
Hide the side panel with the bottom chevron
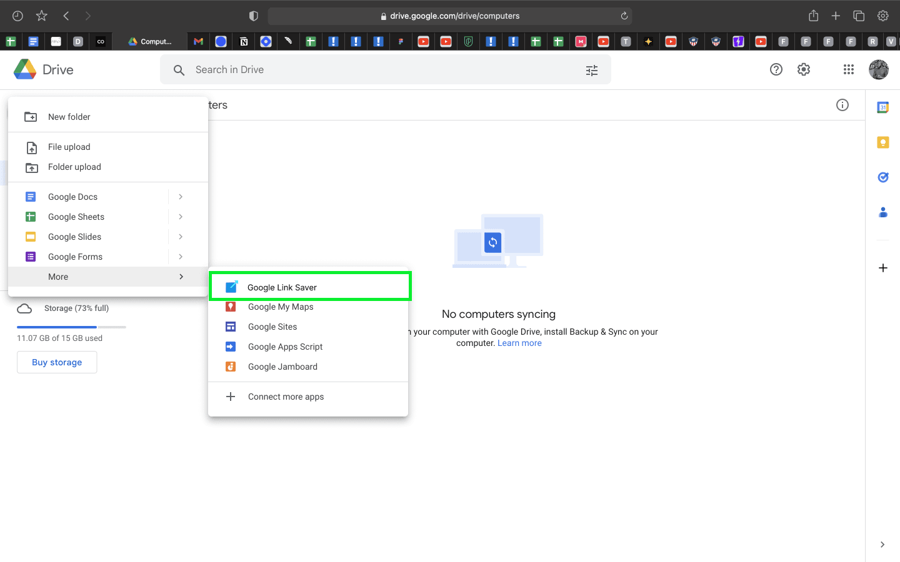coord(882,545)
